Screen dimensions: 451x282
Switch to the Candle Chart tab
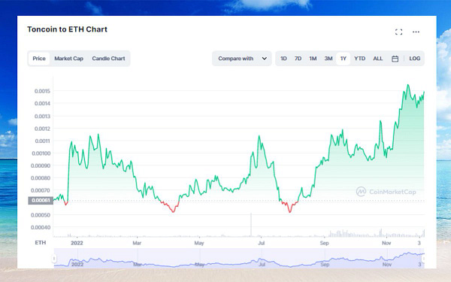[x=108, y=59]
